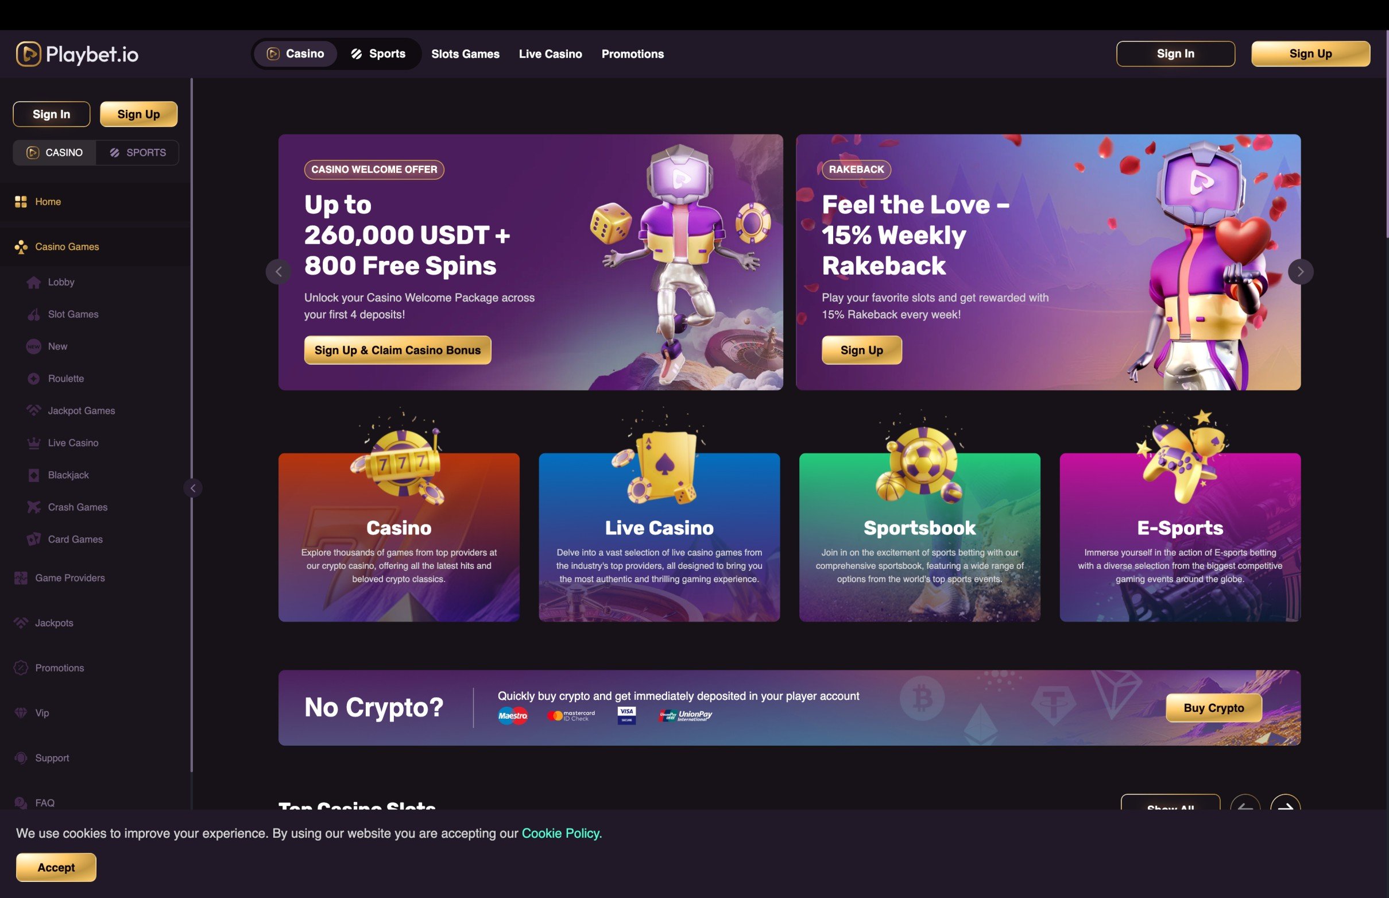The image size is (1389, 898).
Task: Advance banner carousel with right arrow
Action: tap(1301, 272)
